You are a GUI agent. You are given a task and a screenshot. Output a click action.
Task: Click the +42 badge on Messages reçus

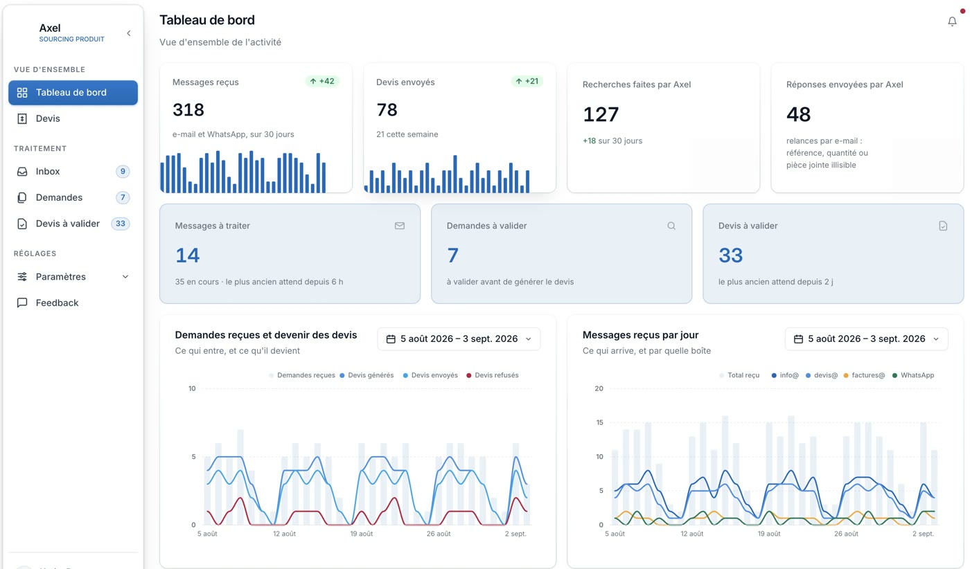coord(322,82)
